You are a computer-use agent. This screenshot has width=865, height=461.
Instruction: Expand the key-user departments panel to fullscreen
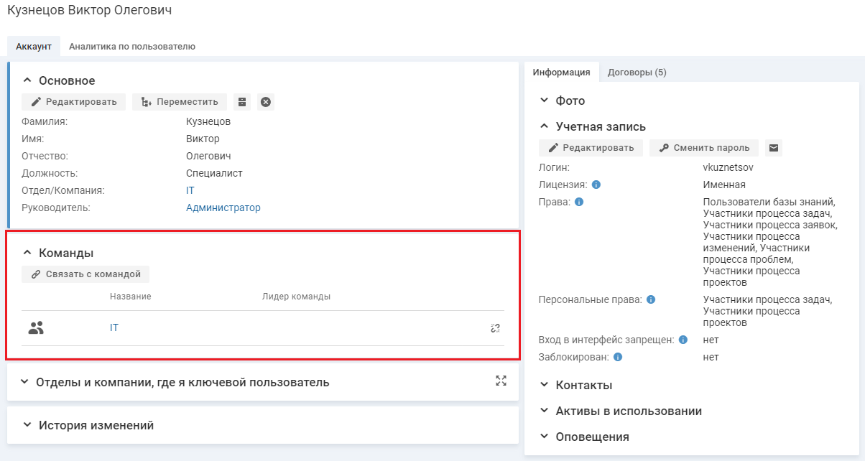click(501, 381)
